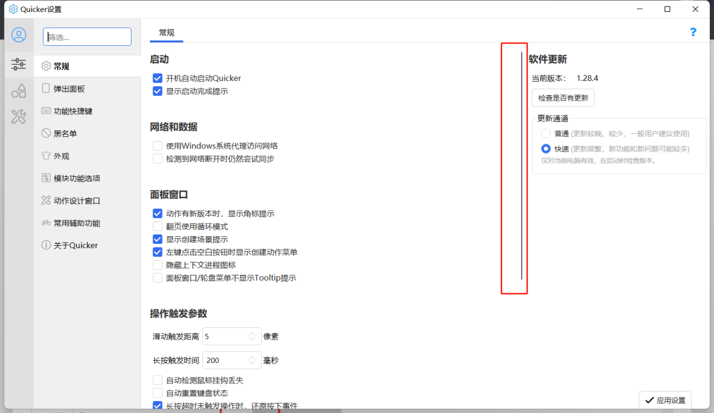
Task: Enable 面板窗口/轮盘菜单不显示Tooltip提示
Action: point(158,278)
